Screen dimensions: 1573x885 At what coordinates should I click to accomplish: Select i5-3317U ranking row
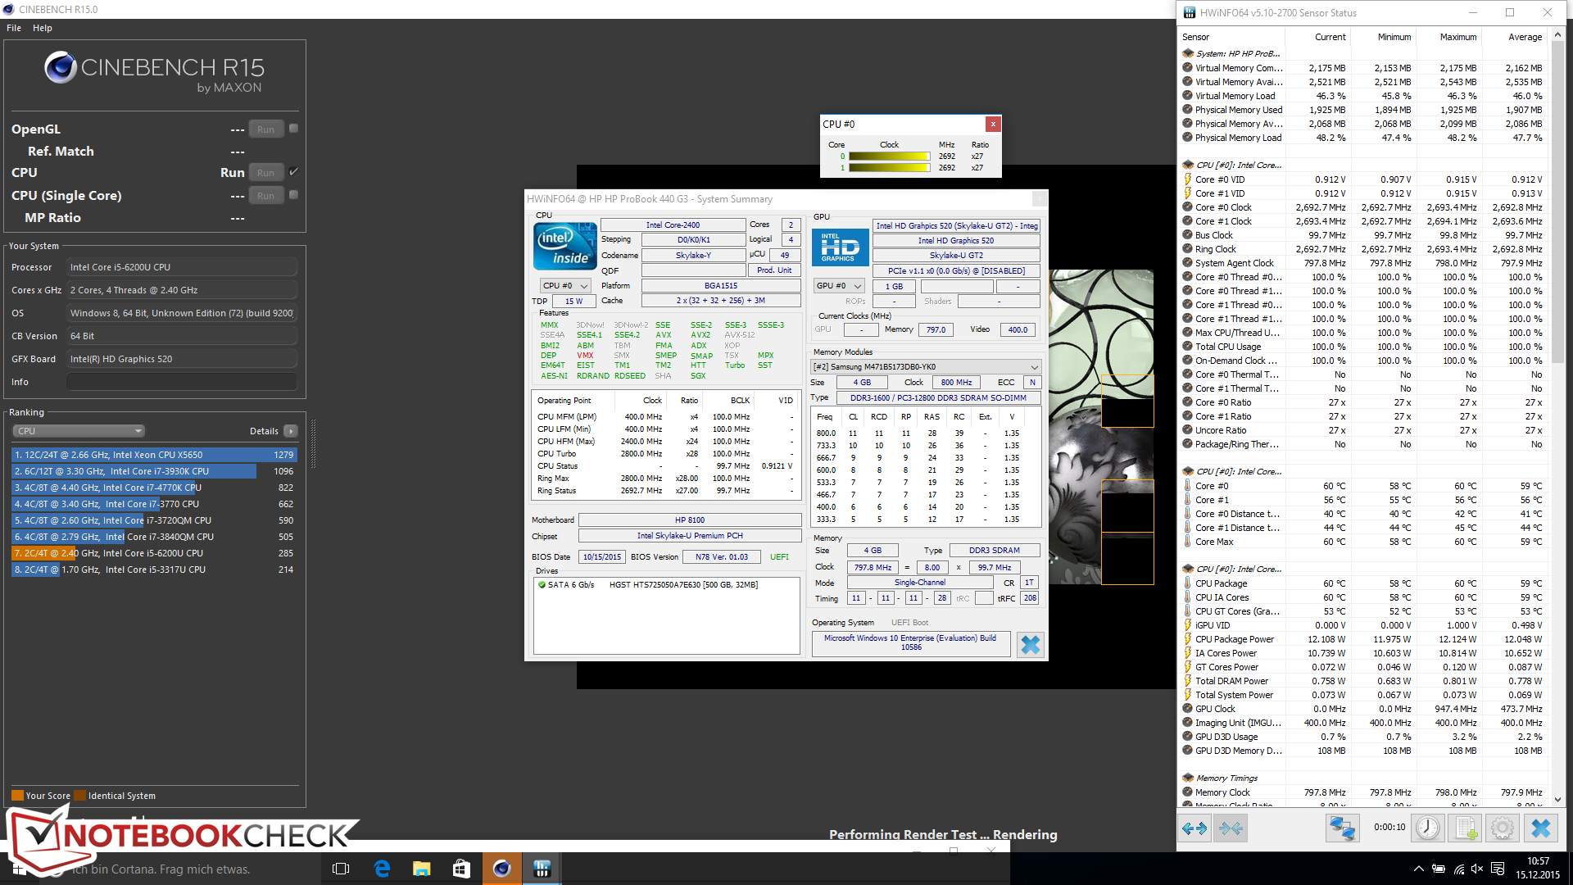click(x=154, y=570)
